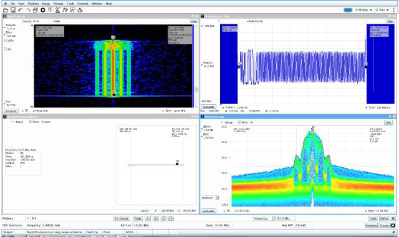Open the View menu
Screen dimensions: 399x237
[21, 4]
